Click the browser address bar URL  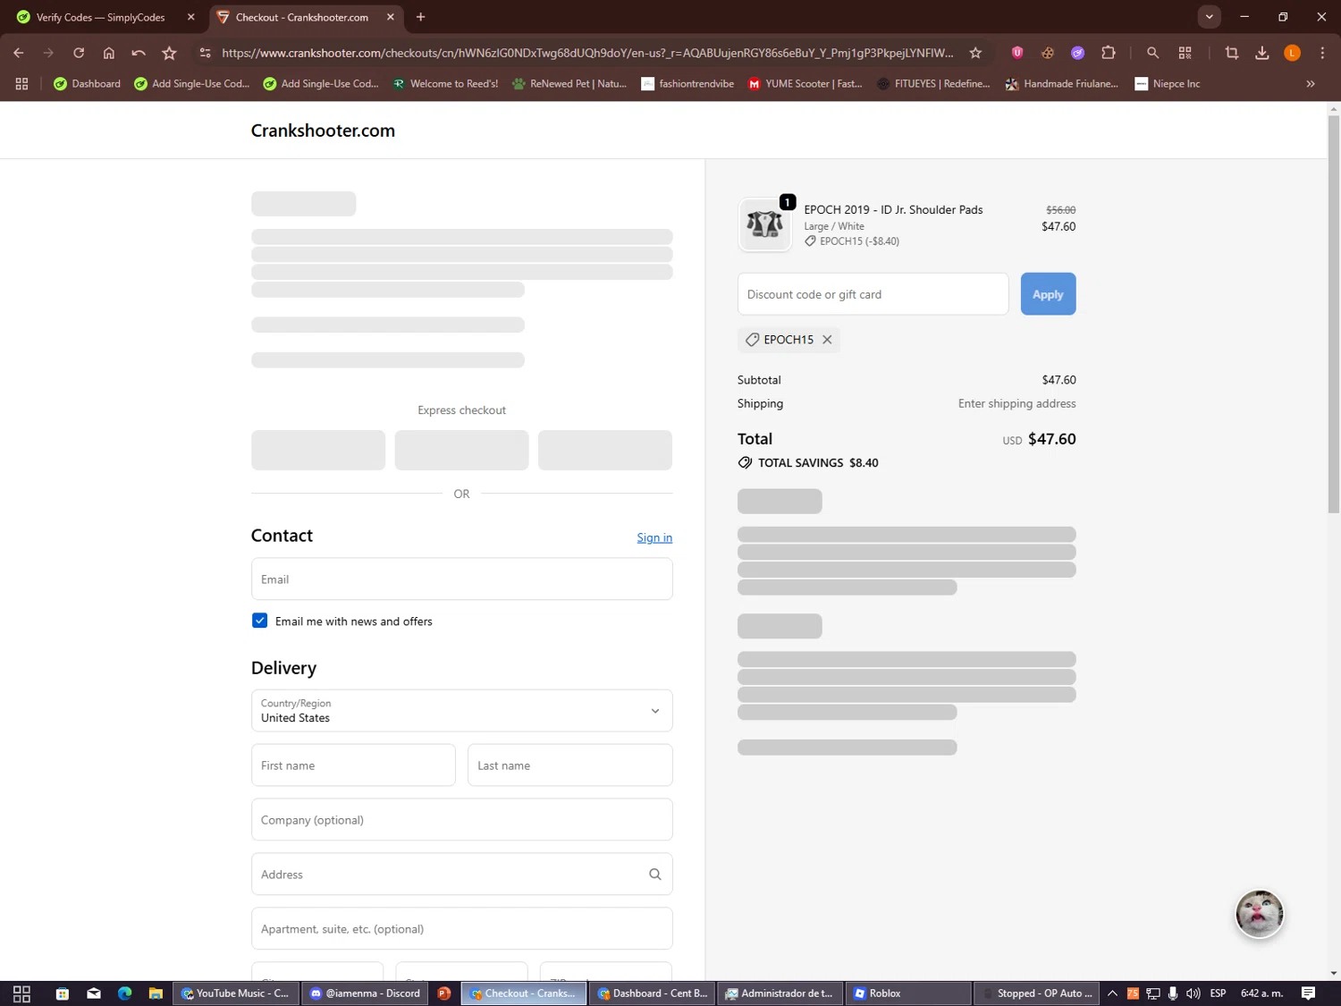pos(587,53)
